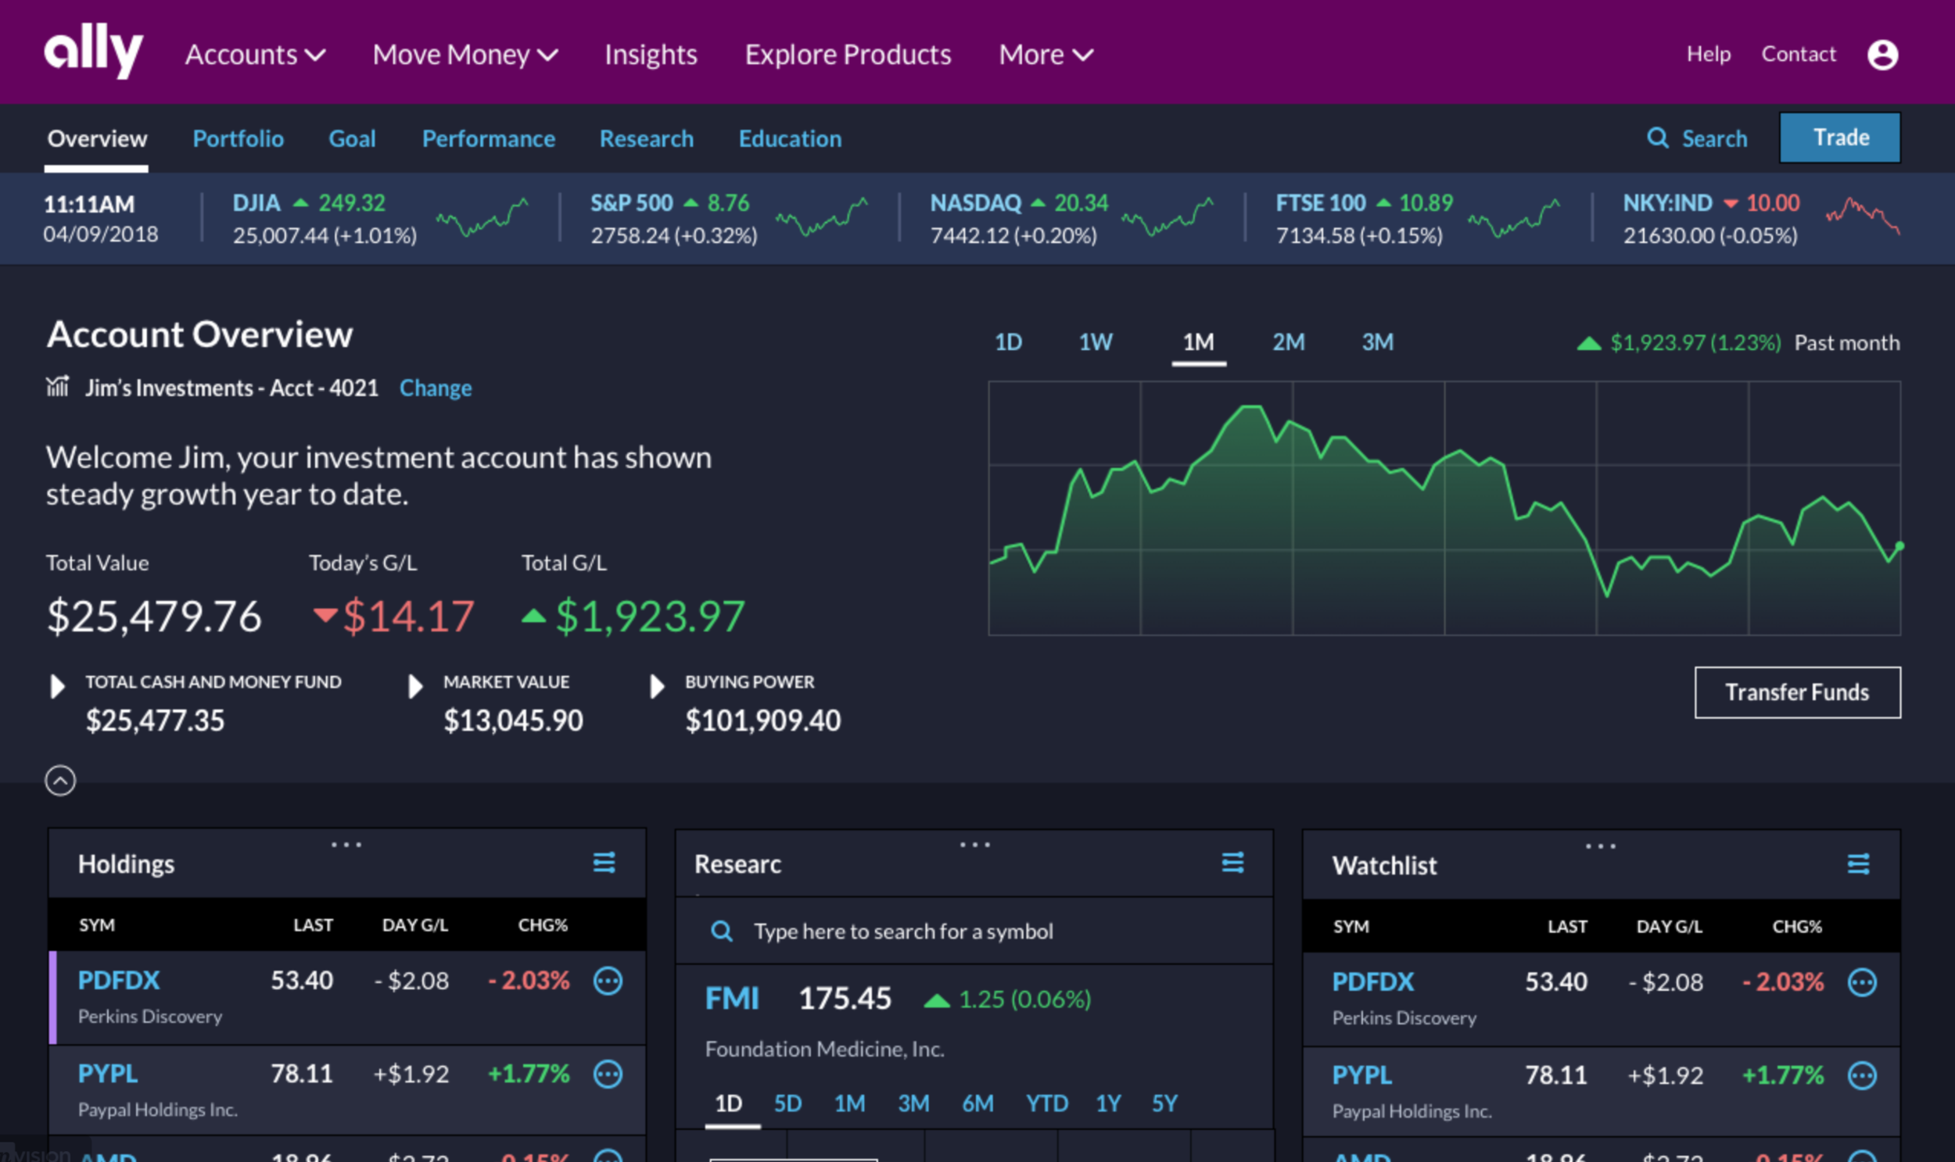This screenshot has height=1162, width=1955.
Task: Switch to the Performance tab
Action: (x=489, y=138)
